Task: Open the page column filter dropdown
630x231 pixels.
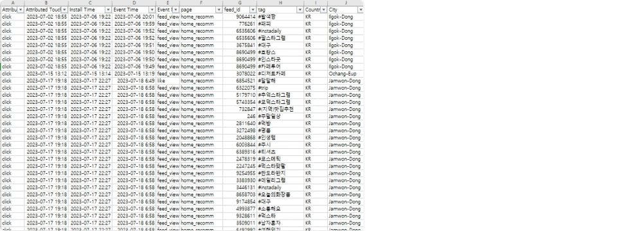Action: [x=219, y=9]
